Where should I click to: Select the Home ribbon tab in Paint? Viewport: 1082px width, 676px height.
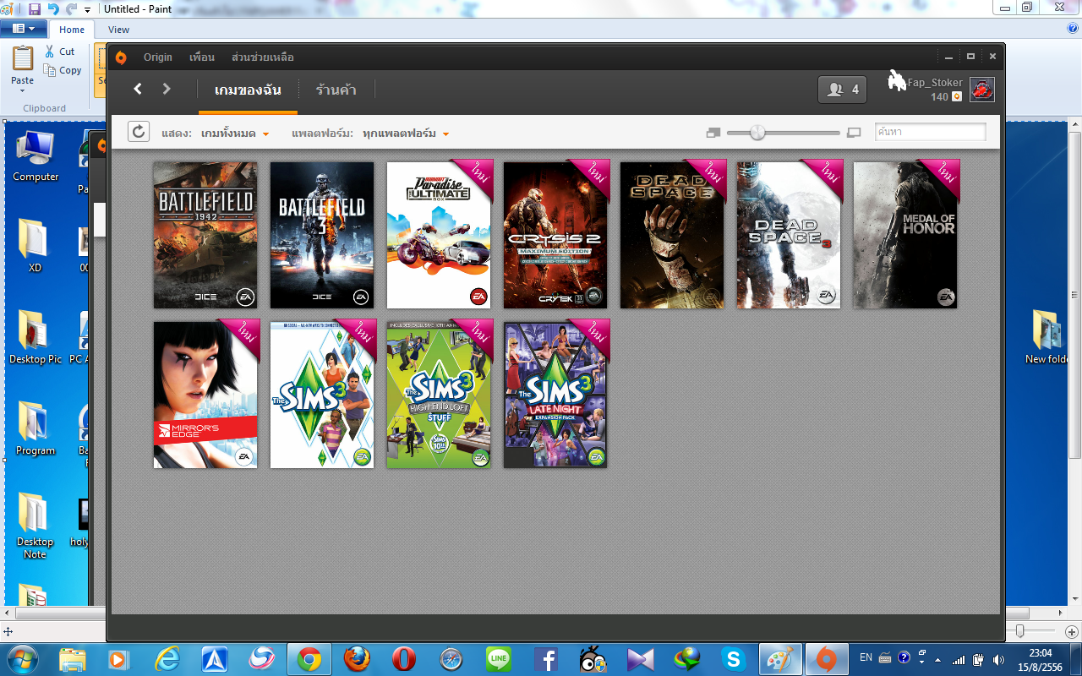coord(72,30)
